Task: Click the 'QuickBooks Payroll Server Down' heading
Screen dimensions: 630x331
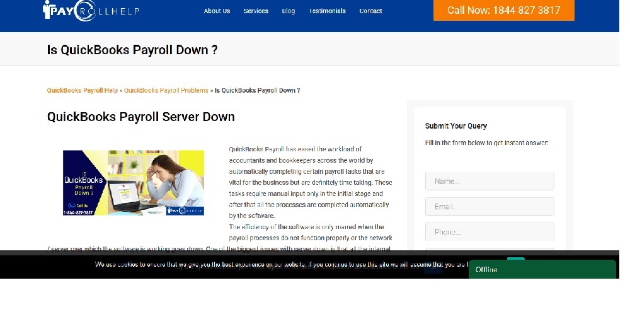Action: [141, 117]
